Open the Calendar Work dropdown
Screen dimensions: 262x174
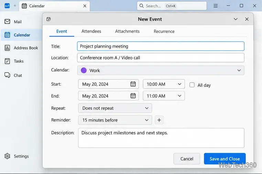pyautogui.click(x=161, y=70)
